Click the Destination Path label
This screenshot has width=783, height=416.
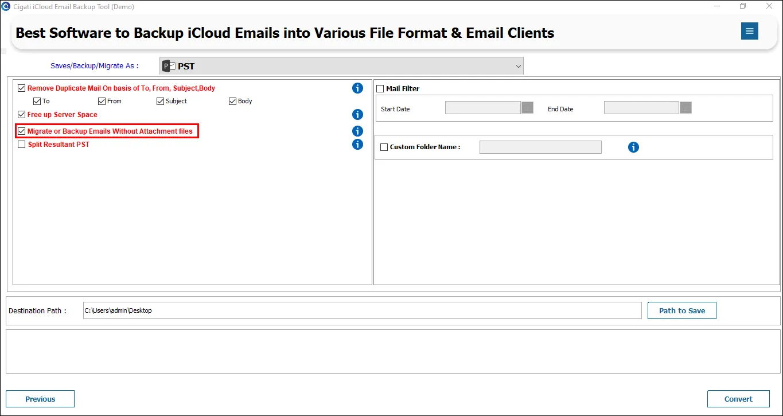pyautogui.click(x=37, y=310)
